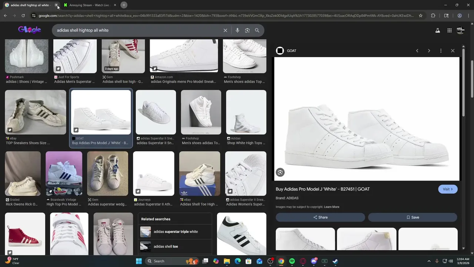
Task: Save the image with Save button
Action: (x=413, y=217)
